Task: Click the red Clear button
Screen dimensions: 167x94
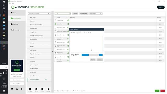Action: tap(163, 91)
